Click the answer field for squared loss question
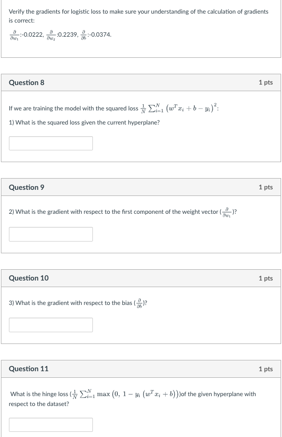Viewport: 282px width, 437px height. [x=51, y=143]
